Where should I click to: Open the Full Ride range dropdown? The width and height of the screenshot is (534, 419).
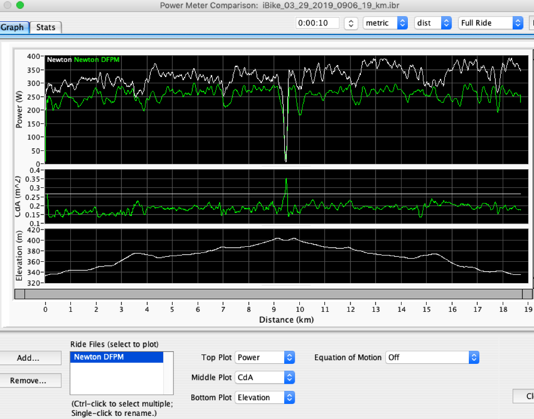point(490,23)
